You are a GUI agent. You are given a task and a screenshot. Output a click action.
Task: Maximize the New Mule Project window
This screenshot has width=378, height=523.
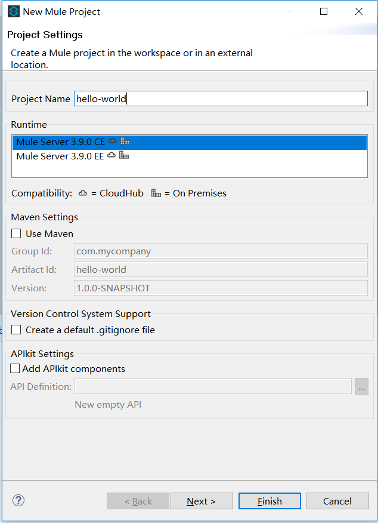(x=324, y=12)
